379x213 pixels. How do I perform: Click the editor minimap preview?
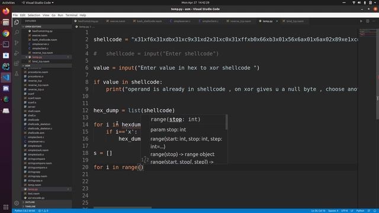[x=367, y=33]
